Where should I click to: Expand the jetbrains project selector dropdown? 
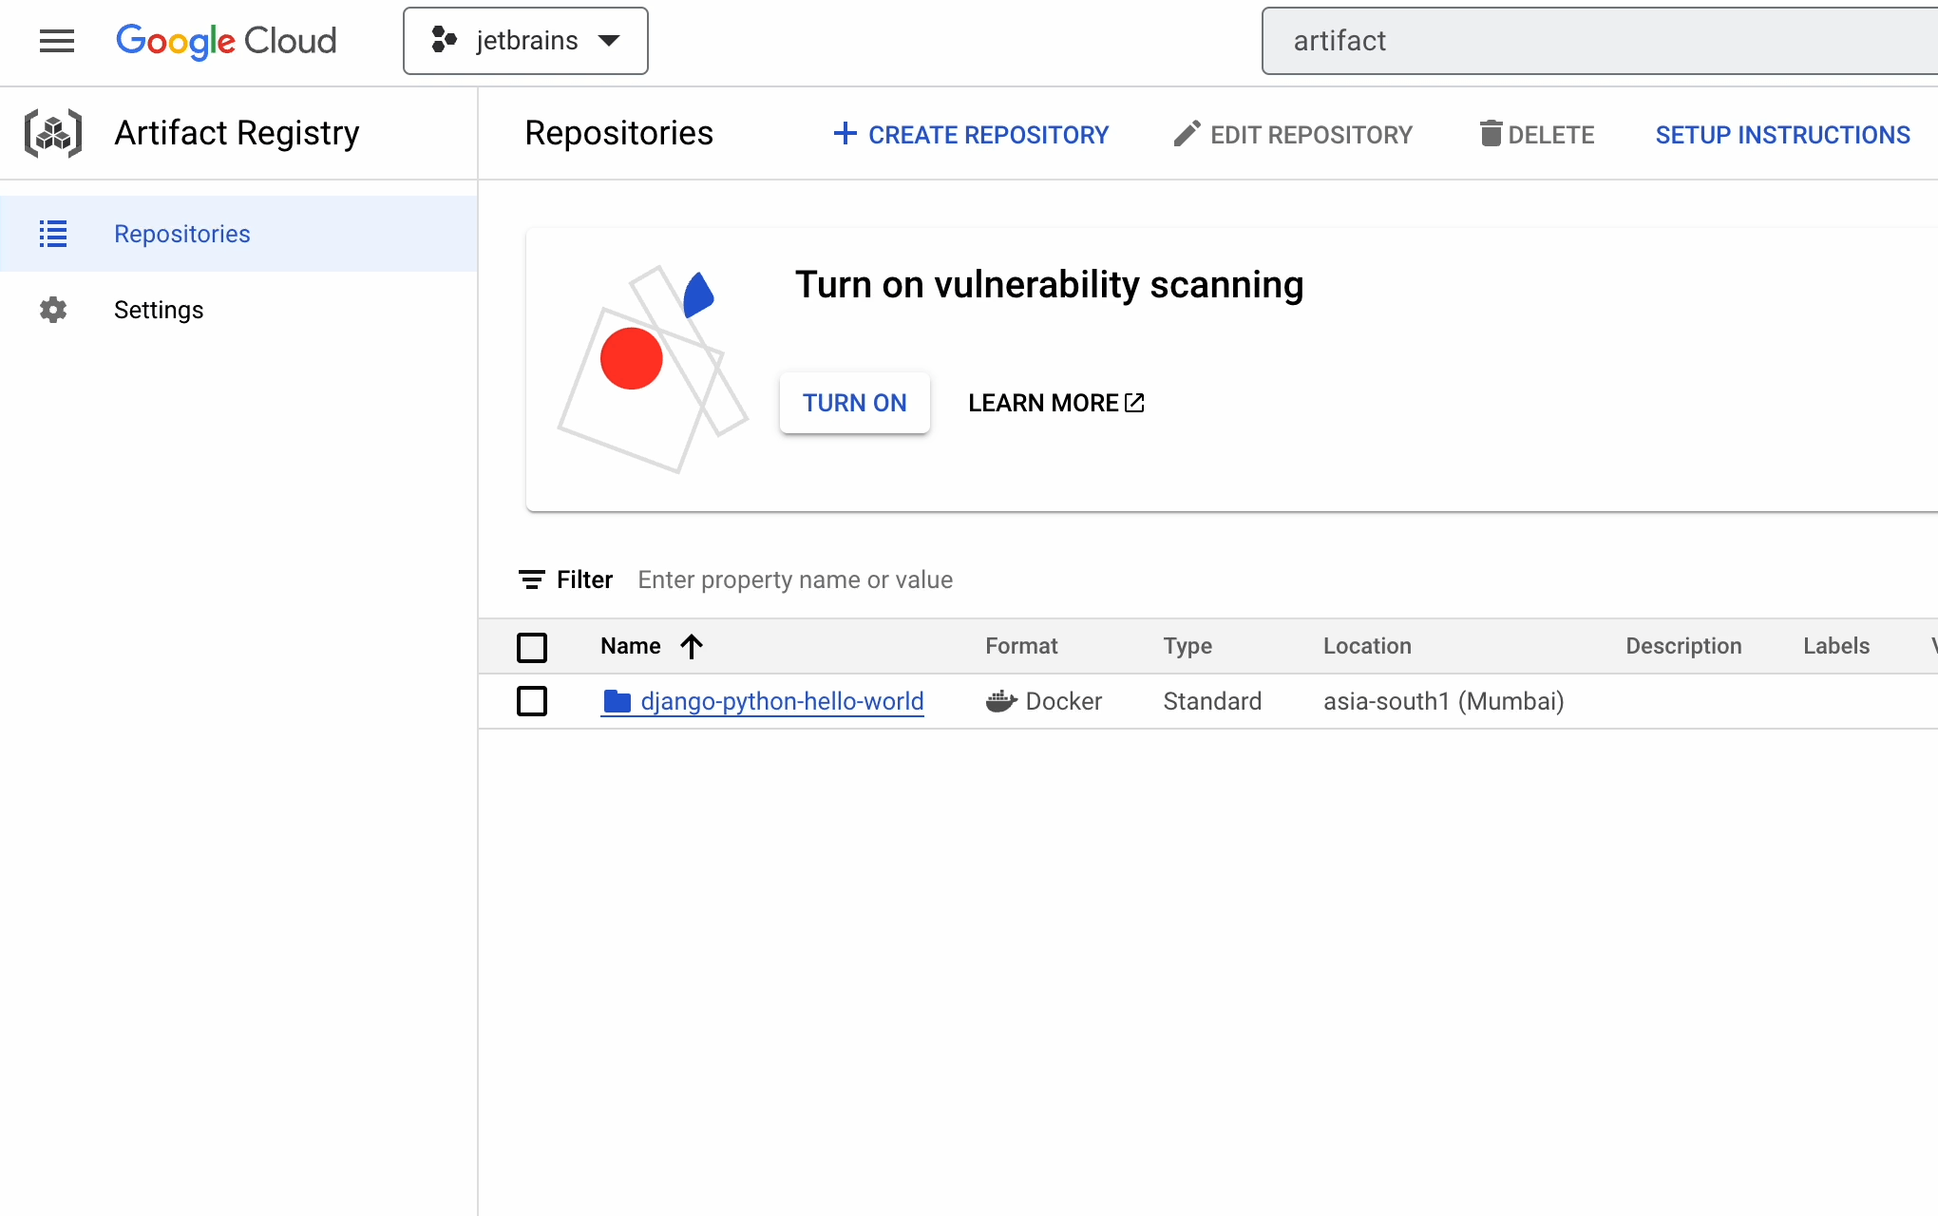525,41
